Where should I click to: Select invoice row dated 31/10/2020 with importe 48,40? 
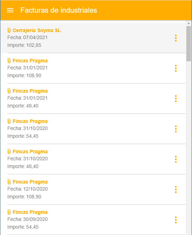point(93,159)
